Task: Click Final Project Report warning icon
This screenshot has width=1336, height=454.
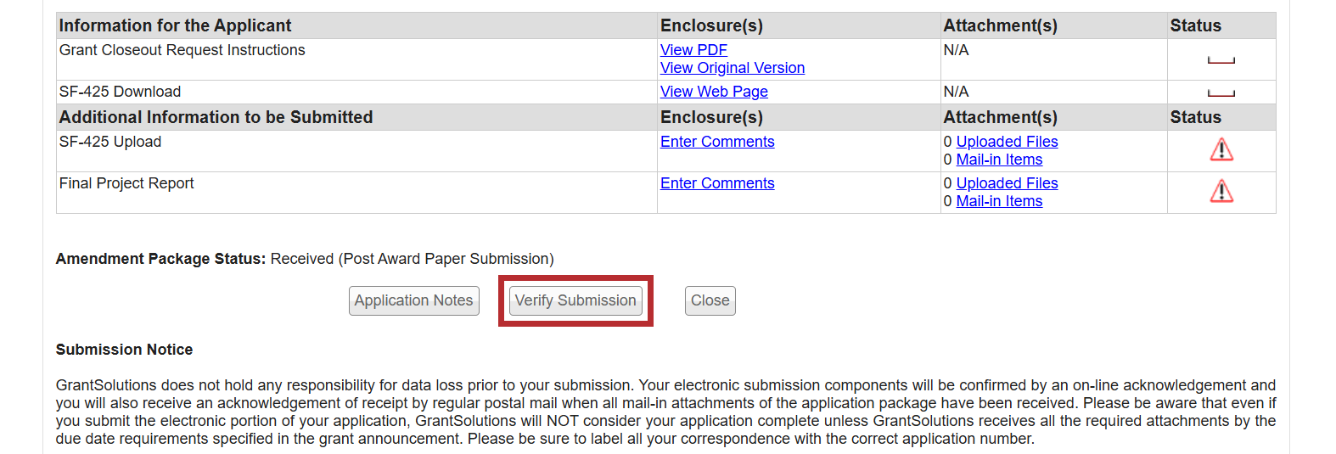Action: pyautogui.click(x=1221, y=192)
